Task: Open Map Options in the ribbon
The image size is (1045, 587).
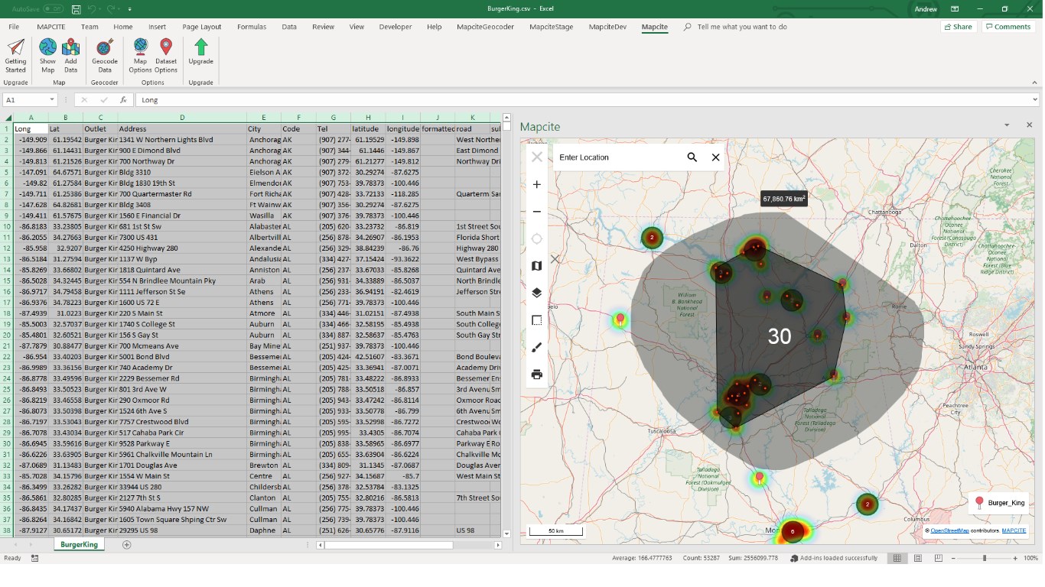Action: 140,55
